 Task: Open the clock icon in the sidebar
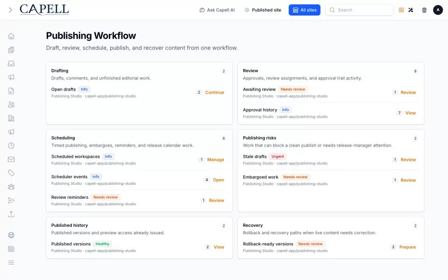click(11, 146)
